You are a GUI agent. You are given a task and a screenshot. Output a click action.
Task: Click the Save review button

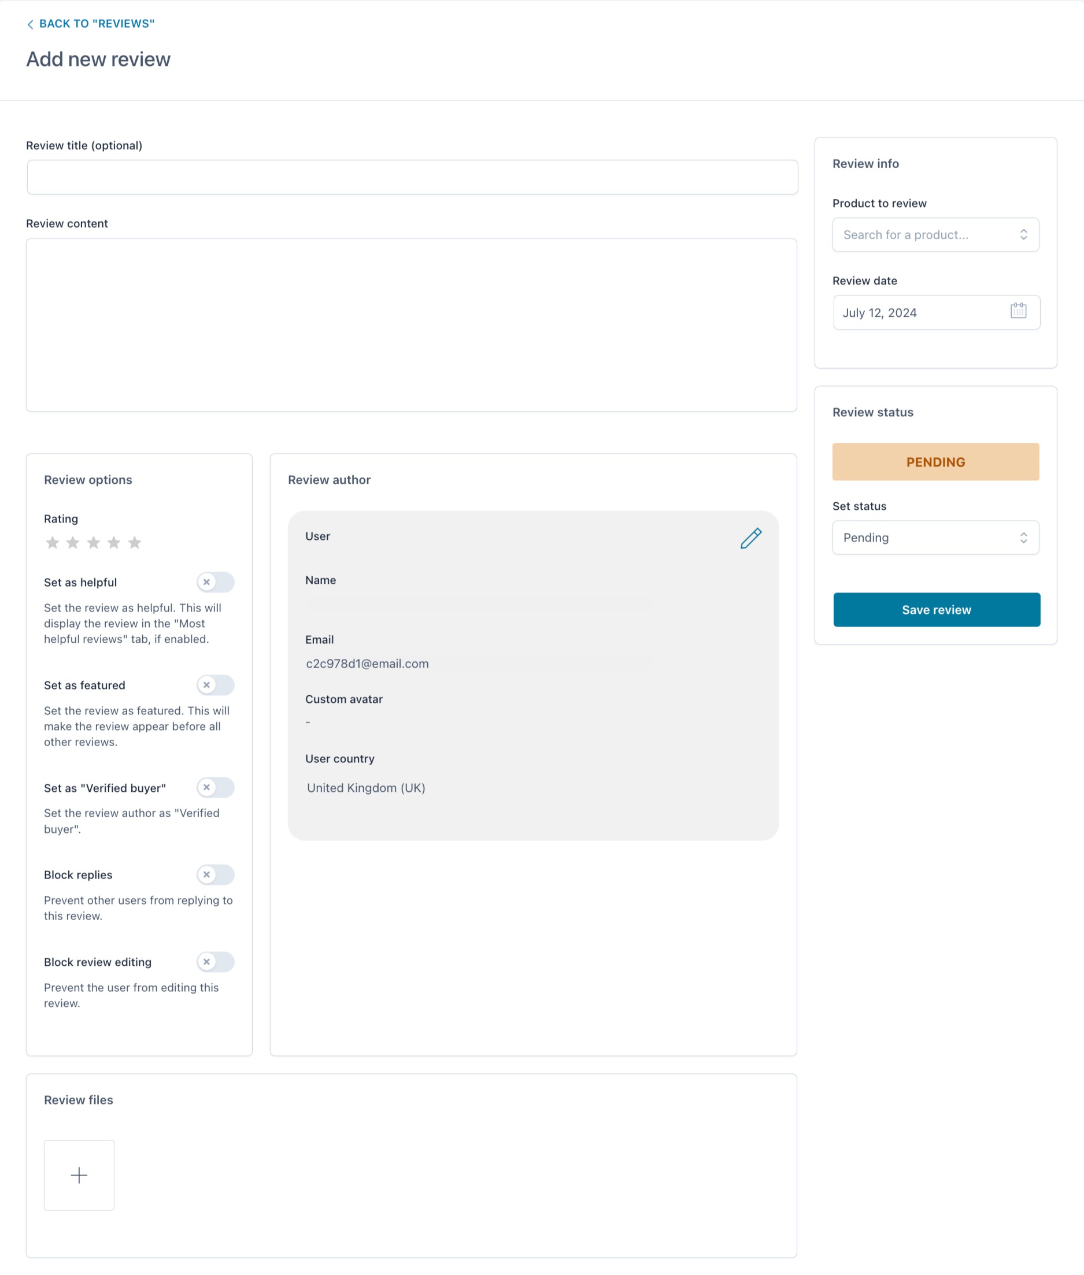click(x=937, y=610)
